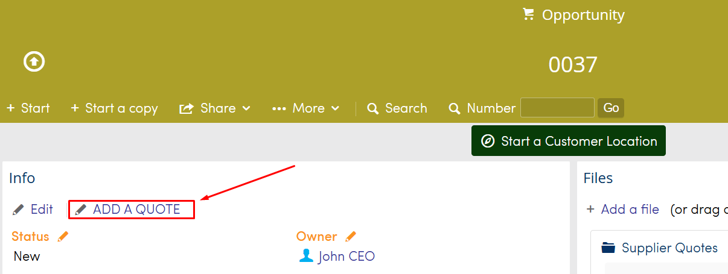Click the pencil icon next to Status
728x274 pixels.
click(x=63, y=237)
